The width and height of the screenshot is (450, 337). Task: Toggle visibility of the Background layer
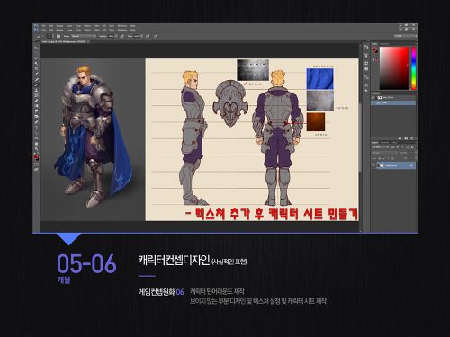pos(373,165)
